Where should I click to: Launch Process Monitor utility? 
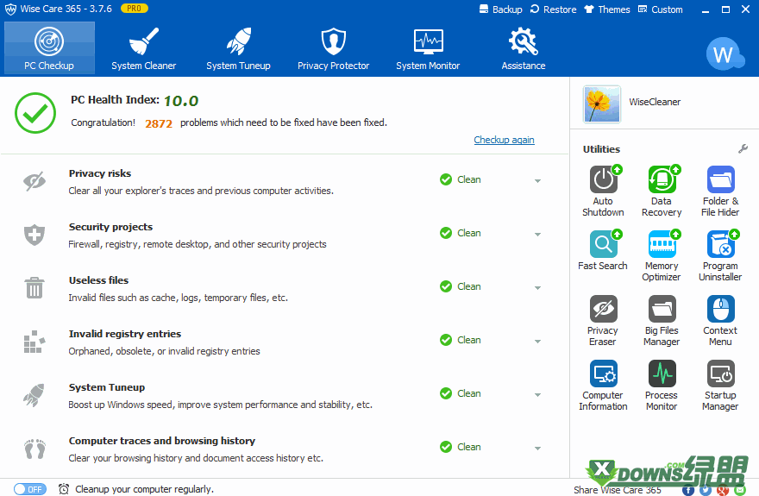point(662,386)
